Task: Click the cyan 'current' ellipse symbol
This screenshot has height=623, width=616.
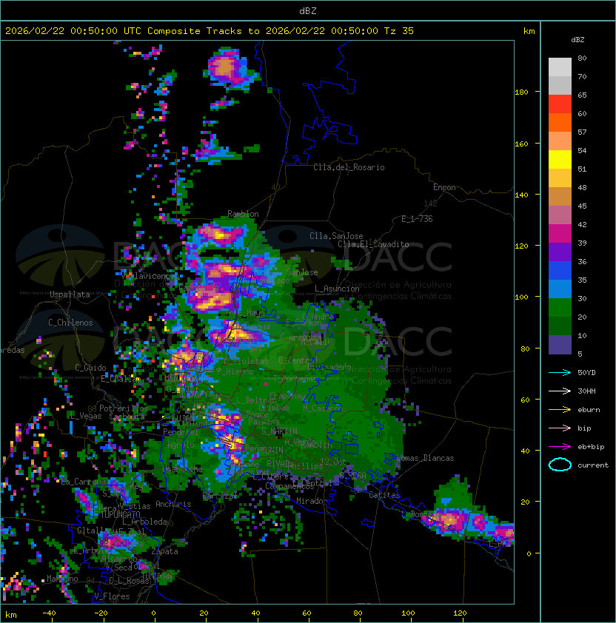Action: click(x=560, y=465)
